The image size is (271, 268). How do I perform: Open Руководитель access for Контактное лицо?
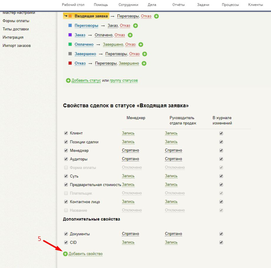(x=171, y=202)
